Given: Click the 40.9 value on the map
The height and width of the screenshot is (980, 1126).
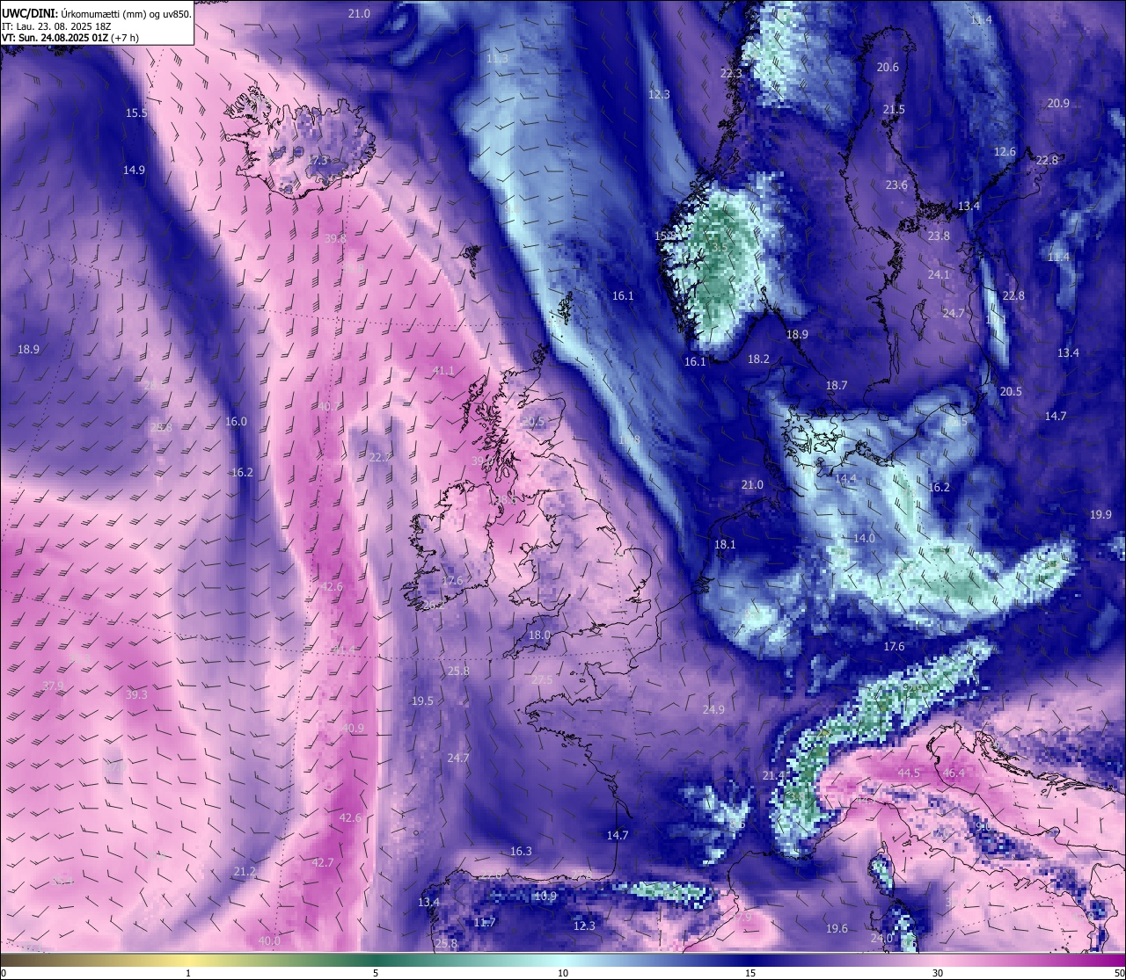Looking at the screenshot, I should (x=353, y=728).
